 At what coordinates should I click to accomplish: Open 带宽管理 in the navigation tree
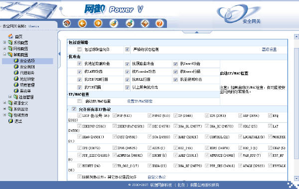(27, 85)
